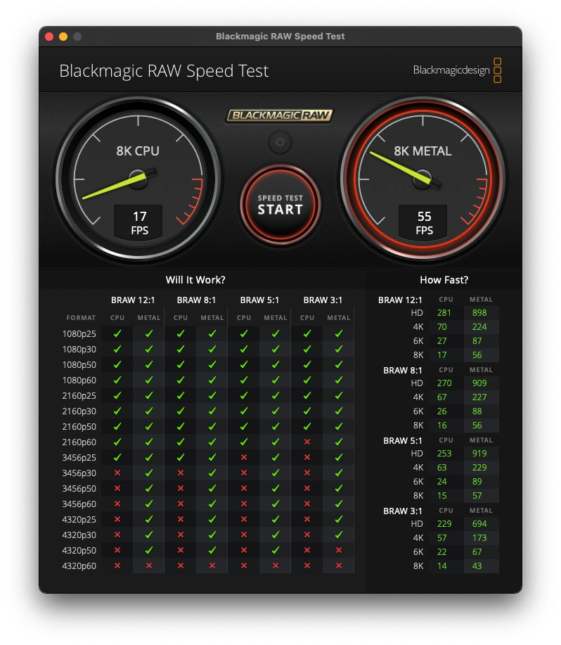The height and width of the screenshot is (645, 561).
Task: Click BRAW 8:1 HD CPU value 270
Action: click(x=444, y=383)
